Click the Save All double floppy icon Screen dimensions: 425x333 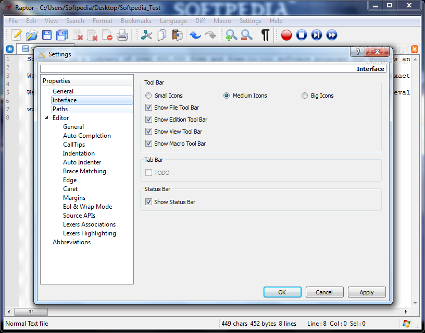[62, 35]
